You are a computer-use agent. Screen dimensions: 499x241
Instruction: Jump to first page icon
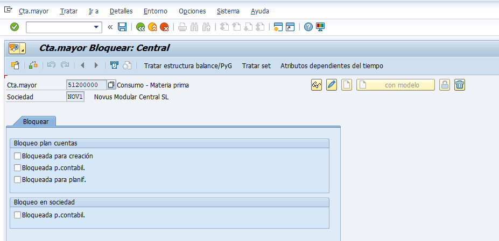tap(224, 27)
